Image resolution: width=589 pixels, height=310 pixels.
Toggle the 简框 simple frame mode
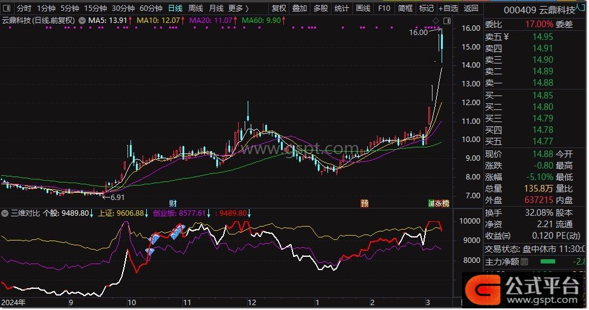[x=405, y=8]
